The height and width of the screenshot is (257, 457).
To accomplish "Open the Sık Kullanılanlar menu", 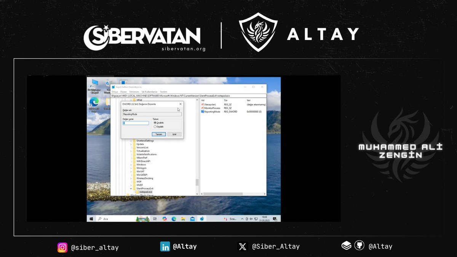I will coord(149,92).
